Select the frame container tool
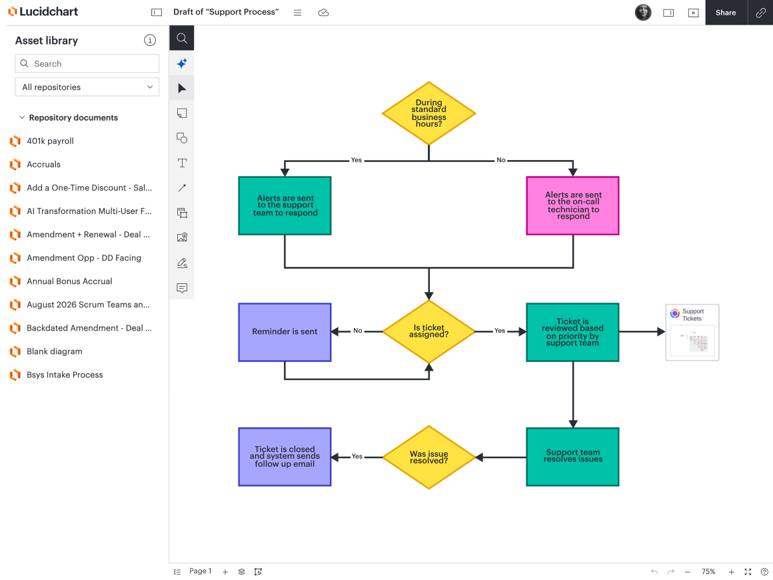Viewport: 773px width, 580px height. 181,213
